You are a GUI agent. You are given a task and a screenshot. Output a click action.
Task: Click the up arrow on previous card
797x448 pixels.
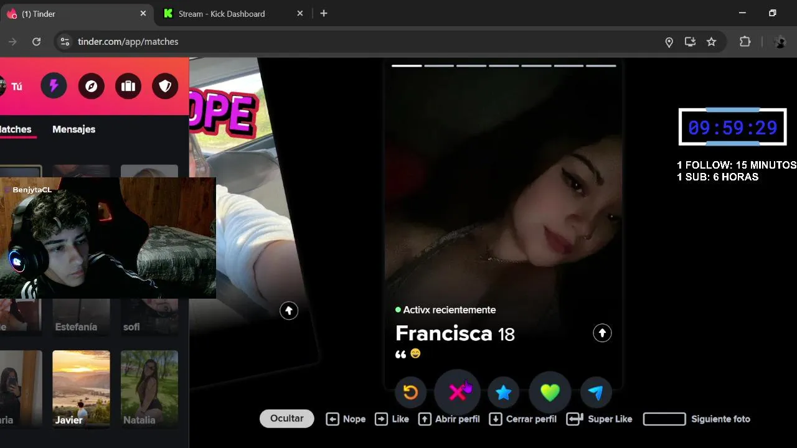(289, 310)
